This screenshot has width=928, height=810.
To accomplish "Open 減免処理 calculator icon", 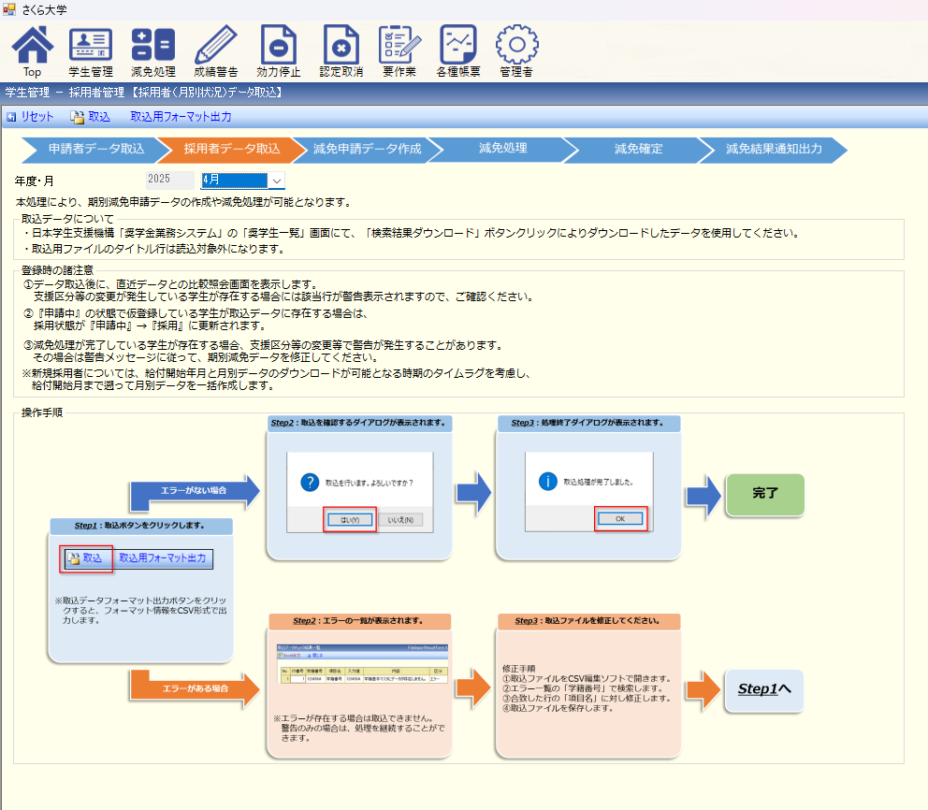I will pyautogui.click(x=153, y=51).
